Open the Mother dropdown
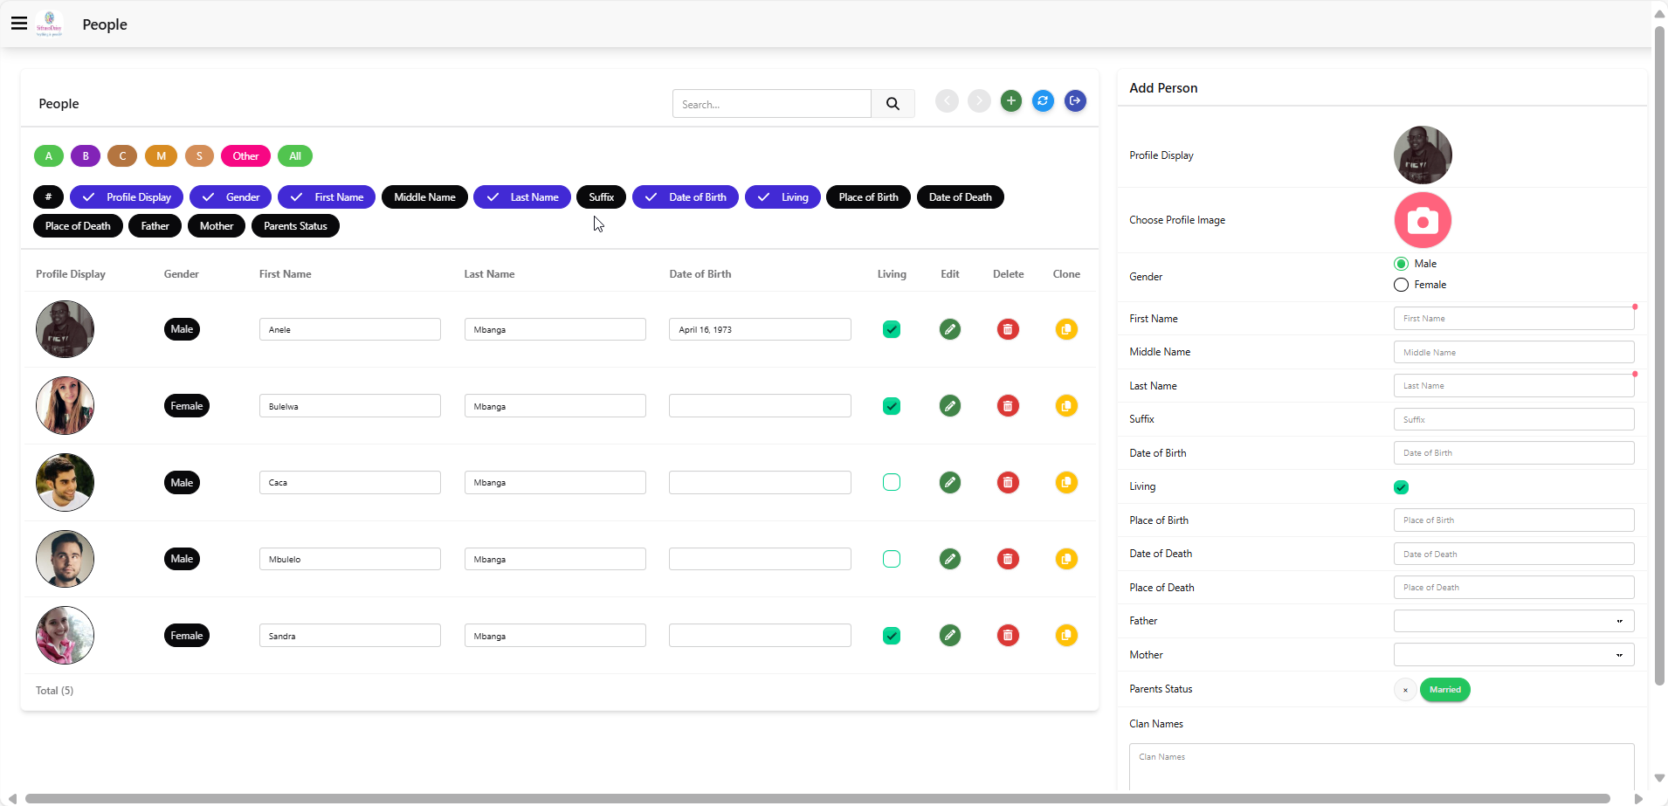This screenshot has height=806, width=1668. point(1513,655)
